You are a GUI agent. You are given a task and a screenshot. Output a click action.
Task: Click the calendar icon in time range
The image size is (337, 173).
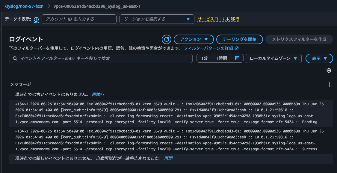[x=237, y=58]
